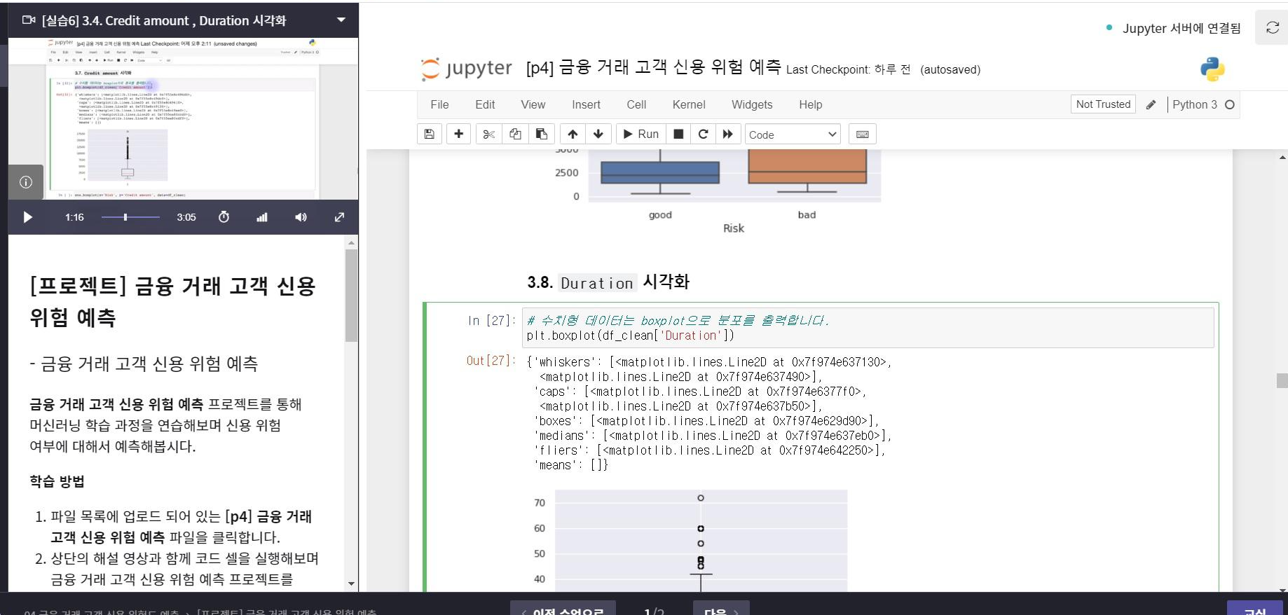Play the lecture video

(28, 217)
